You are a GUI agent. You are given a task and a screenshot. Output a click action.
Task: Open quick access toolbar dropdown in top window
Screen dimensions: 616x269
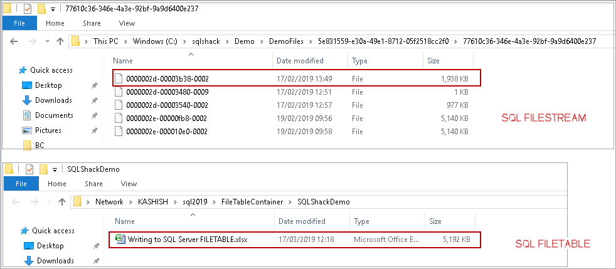tap(52, 9)
